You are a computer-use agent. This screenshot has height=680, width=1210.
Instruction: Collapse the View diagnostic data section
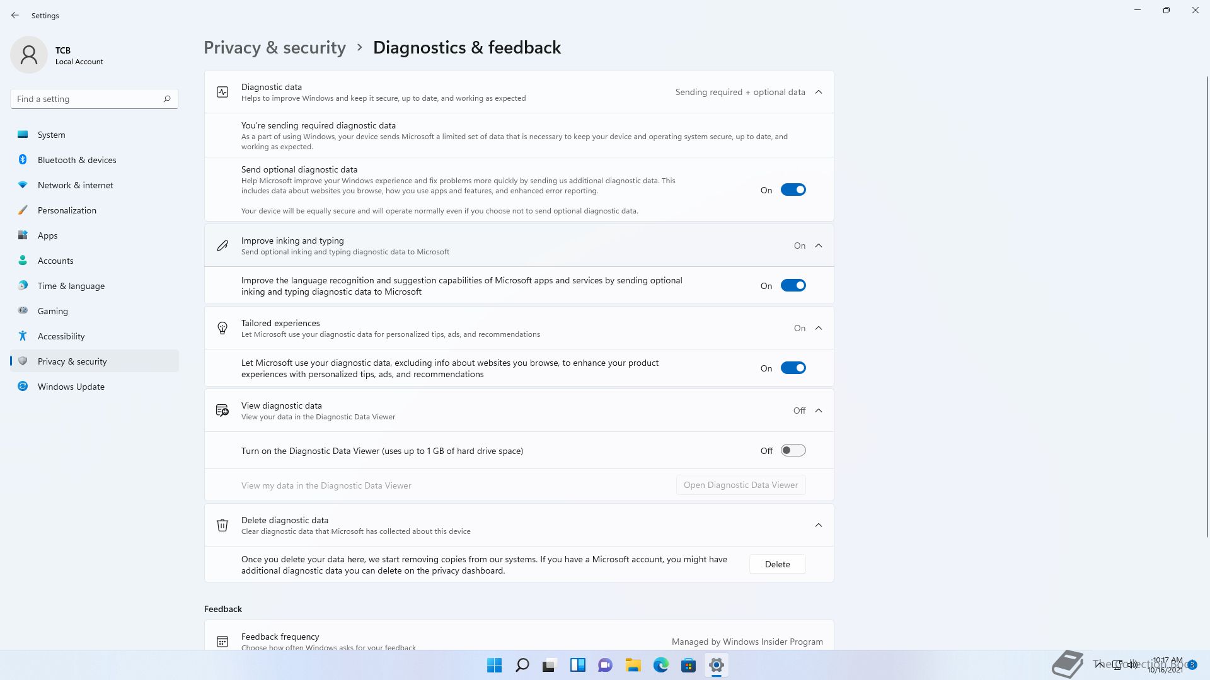(819, 411)
